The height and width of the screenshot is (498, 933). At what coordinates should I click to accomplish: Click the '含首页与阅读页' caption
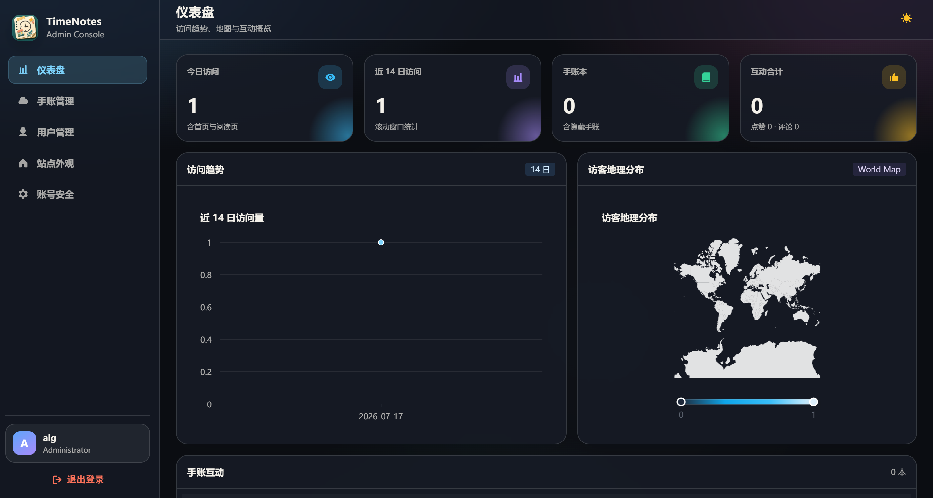coord(212,127)
